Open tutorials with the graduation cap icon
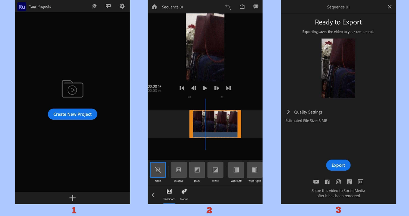This screenshot has height=216, width=409. click(94, 6)
